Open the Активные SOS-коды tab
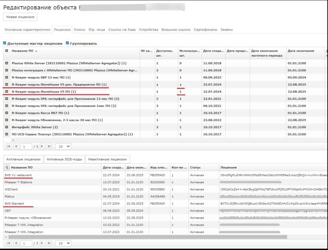The width and height of the screenshot is (328, 250). click(x=64, y=159)
